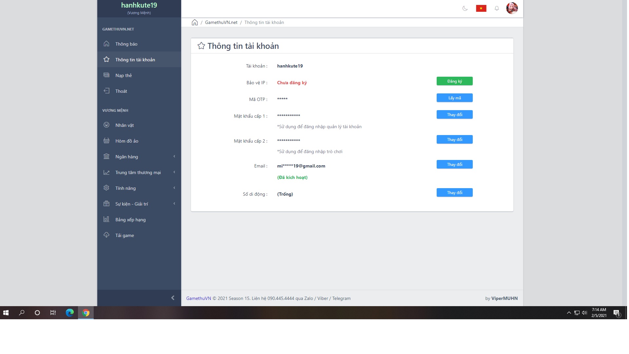Open the Vietnamese flag language selector
Screen dimensions: 629x354
coord(481,9)
